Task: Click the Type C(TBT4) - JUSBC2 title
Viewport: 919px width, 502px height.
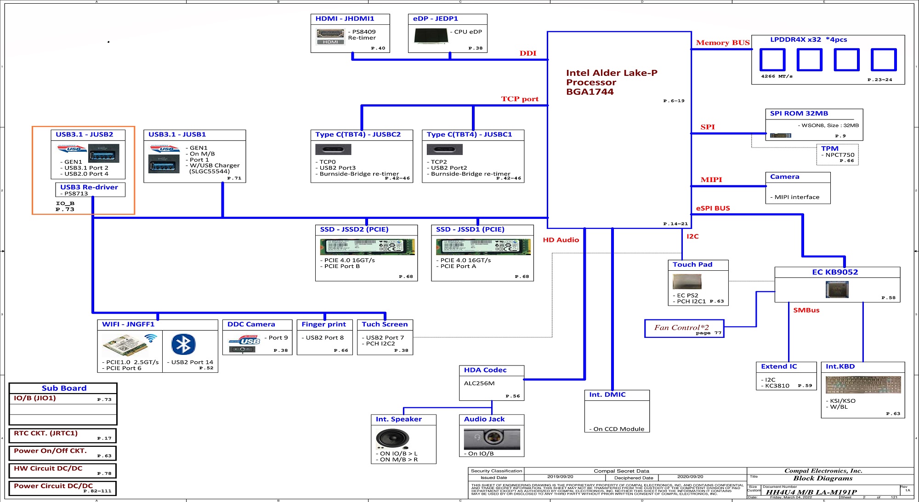Action: (358, 135)
